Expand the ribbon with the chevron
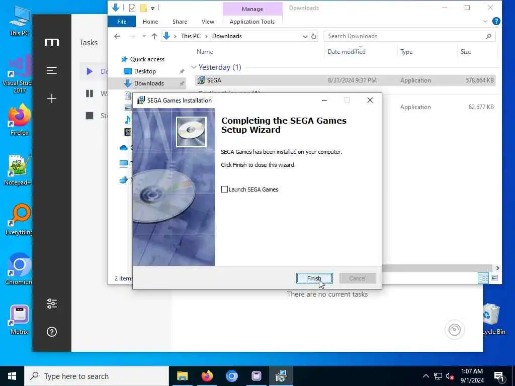 485,21
